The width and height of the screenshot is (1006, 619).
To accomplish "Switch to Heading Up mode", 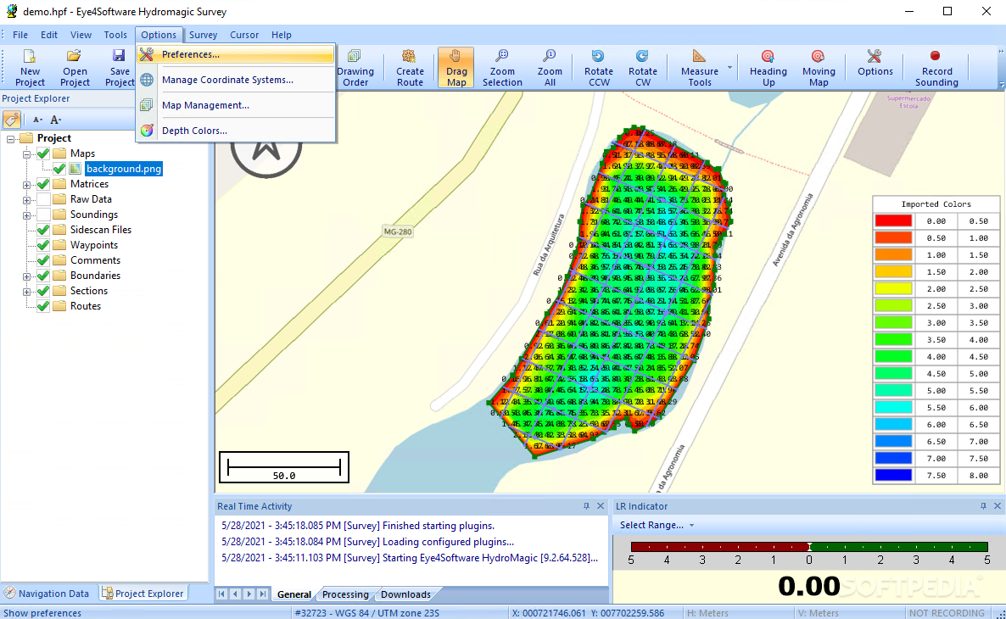I will click(768, 67).
